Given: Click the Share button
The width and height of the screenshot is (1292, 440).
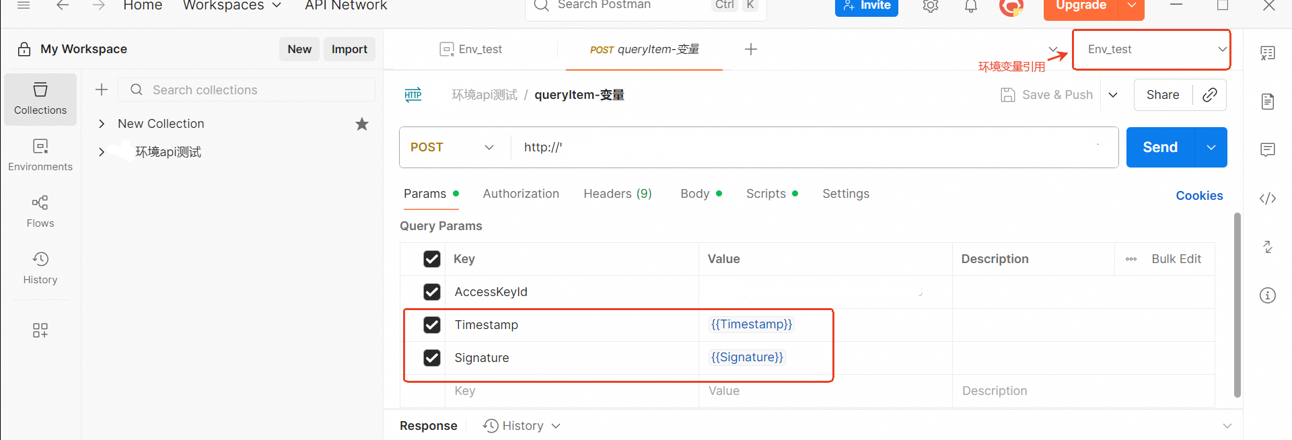Looking at the screenshot, I should coord(1163,95).
